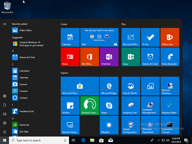The height and width of the screenshot is (144, 192).
Task: Open the Remote Desktop app tile
Action: pyautogui.click(x=70, y=125)
